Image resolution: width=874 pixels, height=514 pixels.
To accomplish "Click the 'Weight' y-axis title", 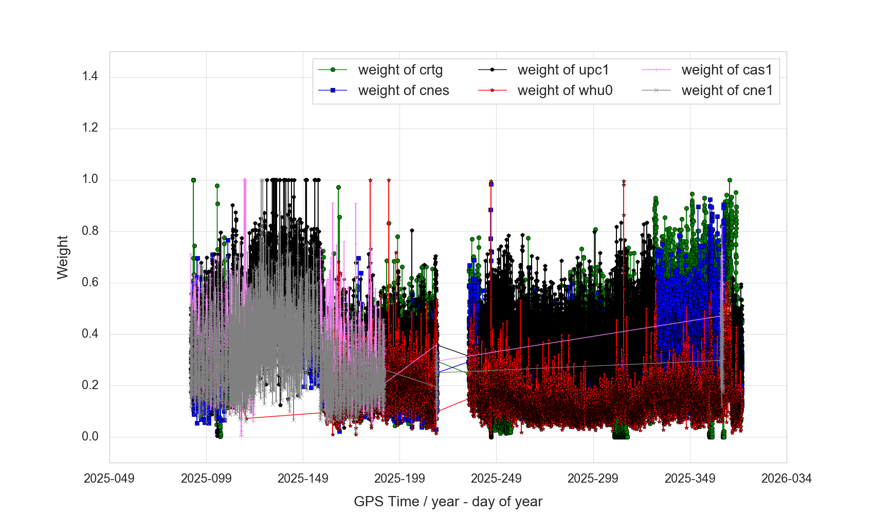I will click(62, 257).
